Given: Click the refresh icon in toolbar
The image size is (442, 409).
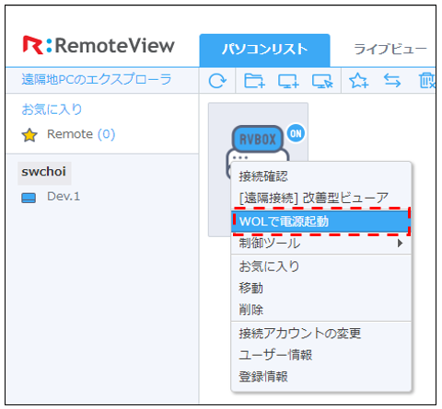Looking at the screenshot, I should [x=217, y=81].
